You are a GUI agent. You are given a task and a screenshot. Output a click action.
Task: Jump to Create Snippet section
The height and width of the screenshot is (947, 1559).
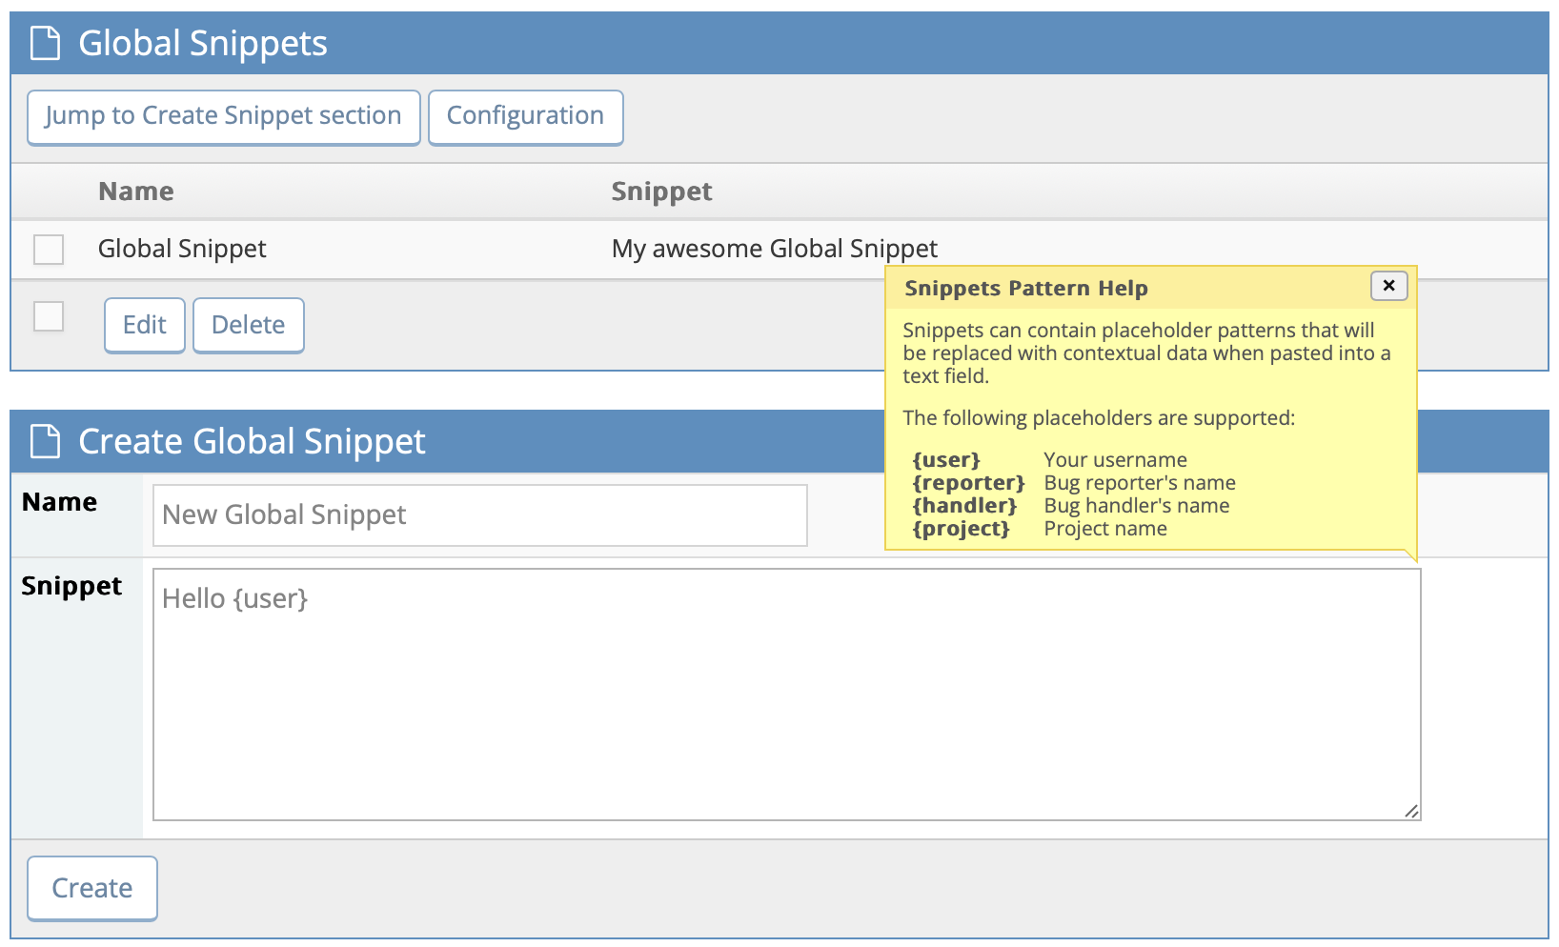[x=224, y=117]
